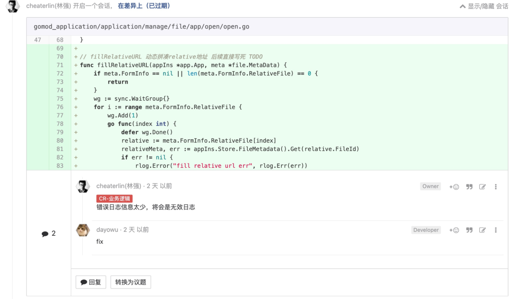Open dayowu's profile name link

point(107,230)
